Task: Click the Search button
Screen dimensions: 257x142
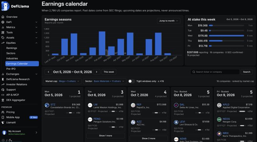Action: click(x=246, y=72)
